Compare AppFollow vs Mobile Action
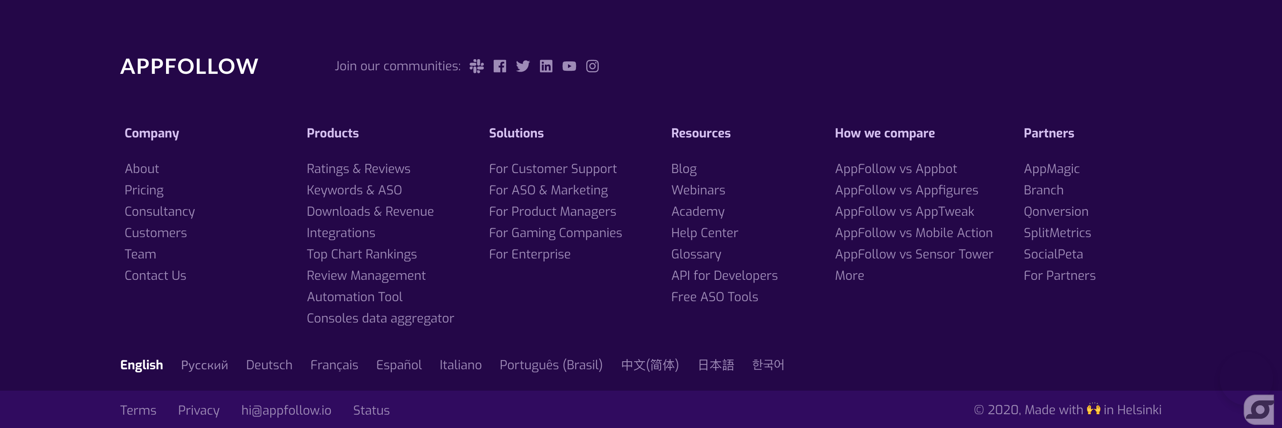Image resolution: width=1282 pixels, height=428 pixels. point(914,233)
